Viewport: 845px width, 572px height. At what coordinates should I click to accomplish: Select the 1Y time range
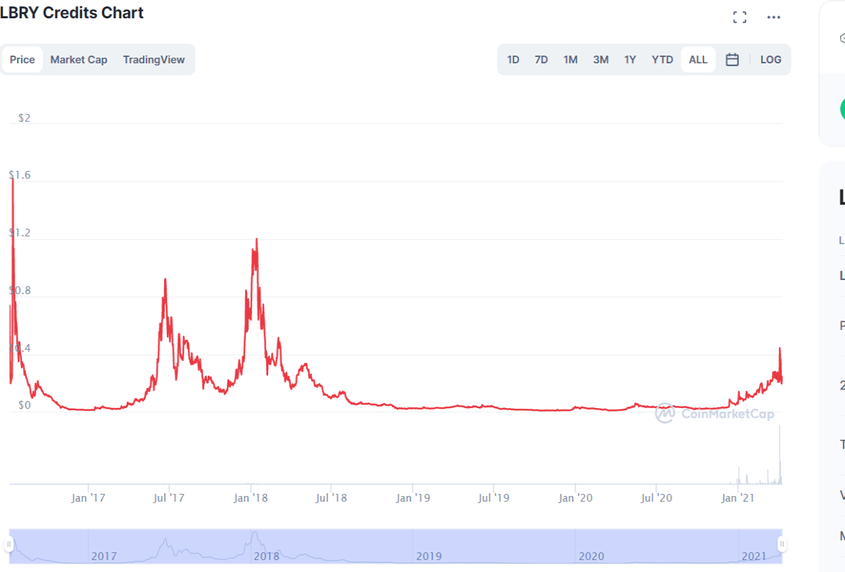(x=630, y=60)
